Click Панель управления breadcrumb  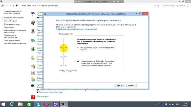28,6
